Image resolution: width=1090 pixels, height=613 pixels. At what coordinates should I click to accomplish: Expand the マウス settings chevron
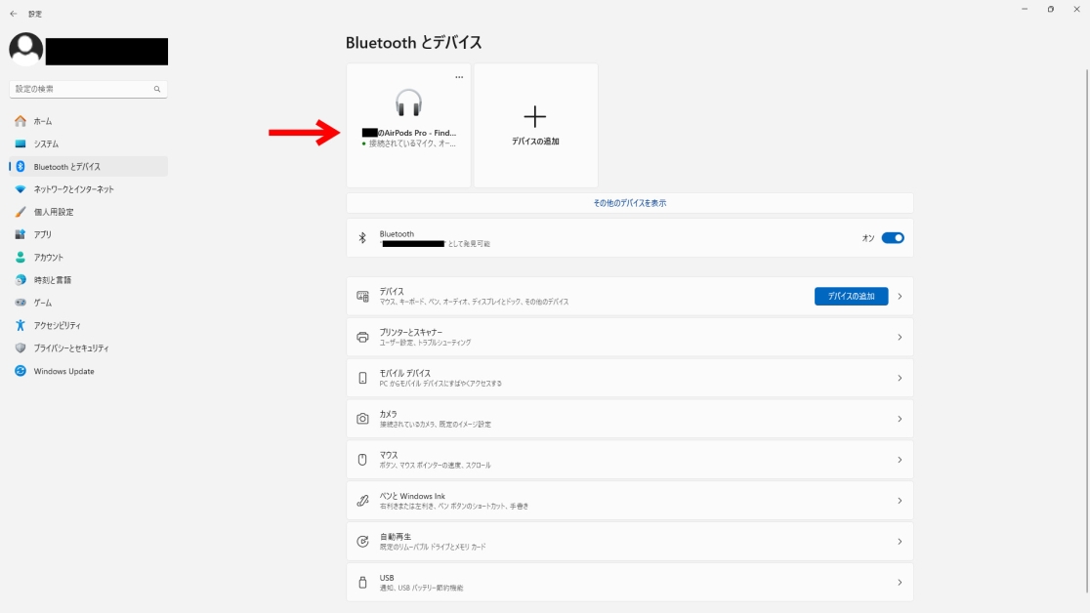click(899, 460)
